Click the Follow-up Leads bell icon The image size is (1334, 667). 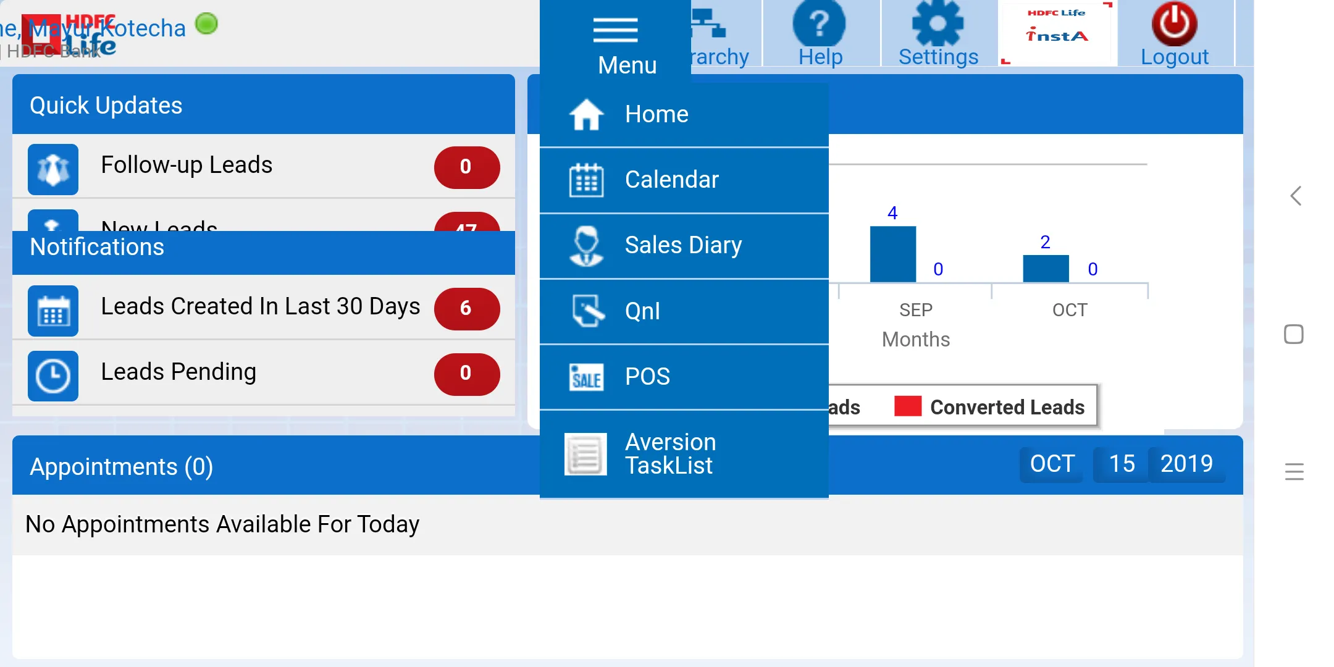click(52, 167)
